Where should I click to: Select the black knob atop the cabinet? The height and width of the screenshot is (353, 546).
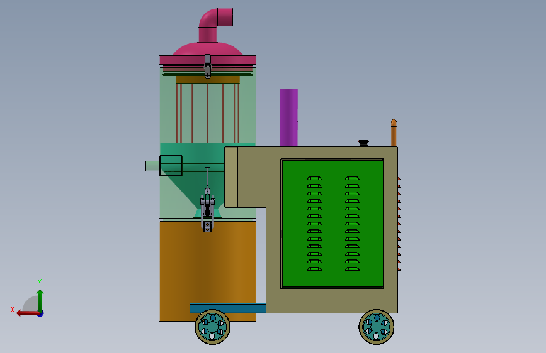point(363,143)
